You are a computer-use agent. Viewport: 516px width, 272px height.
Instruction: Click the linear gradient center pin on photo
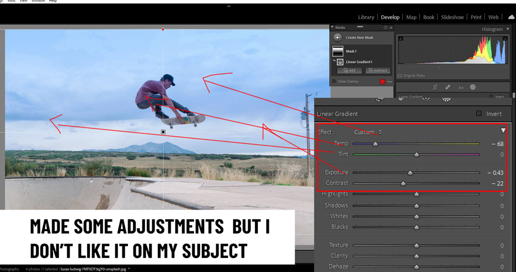(x=163, y=132)
